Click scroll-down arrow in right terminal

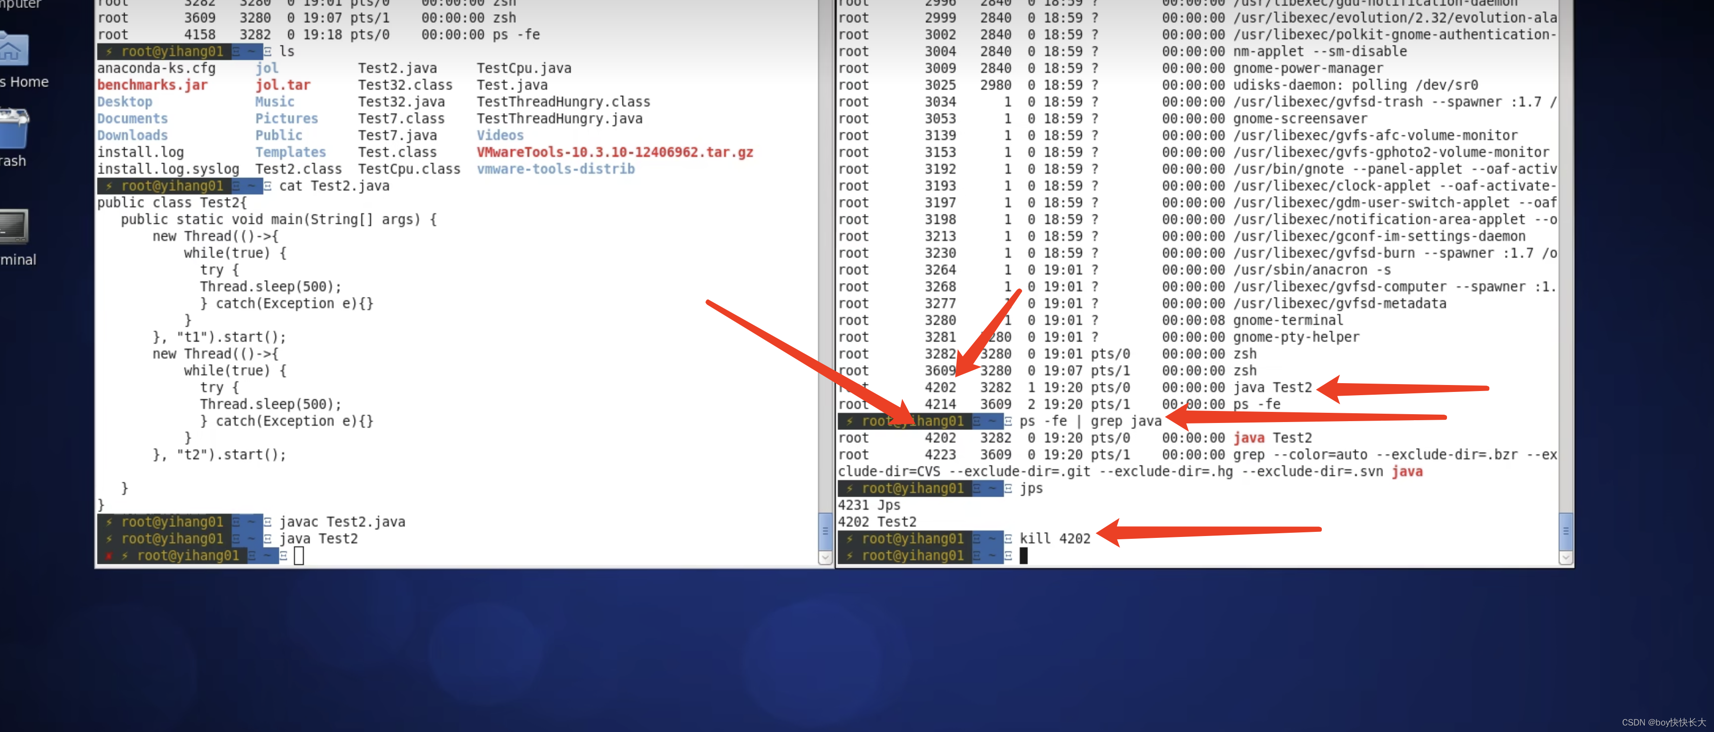(1566, 557)
